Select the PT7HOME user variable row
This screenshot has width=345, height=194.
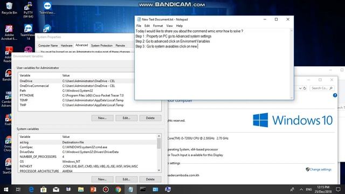point(76,95)
